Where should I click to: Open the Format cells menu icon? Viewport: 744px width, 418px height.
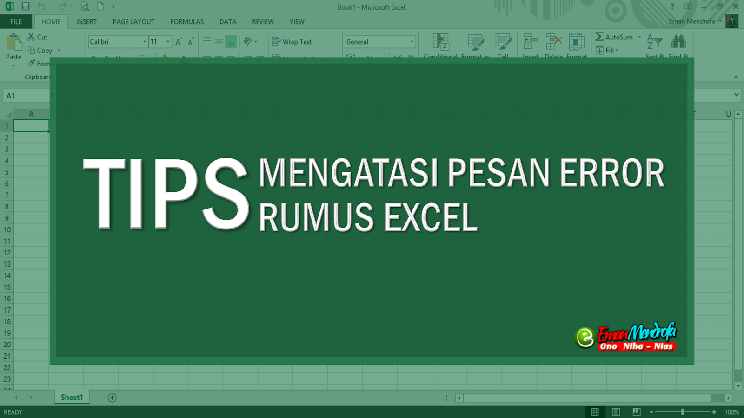pyautogui.click(x=577, y=41)
